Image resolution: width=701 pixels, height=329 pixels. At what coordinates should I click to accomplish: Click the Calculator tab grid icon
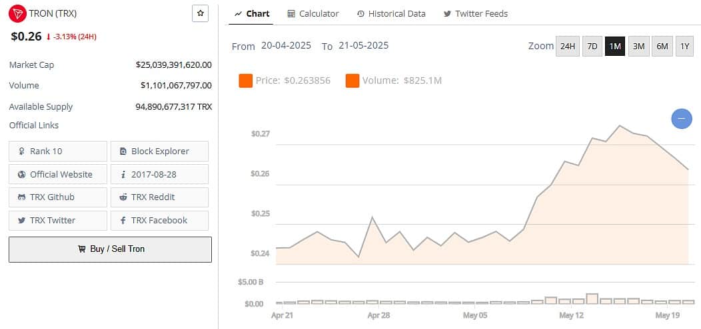pyautogui.click(x=291, y=14)
